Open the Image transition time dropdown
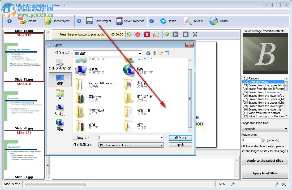 coord(286,129)
